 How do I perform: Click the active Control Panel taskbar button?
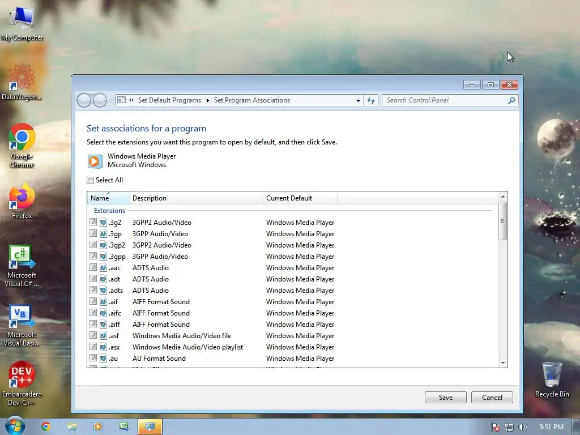150,427
